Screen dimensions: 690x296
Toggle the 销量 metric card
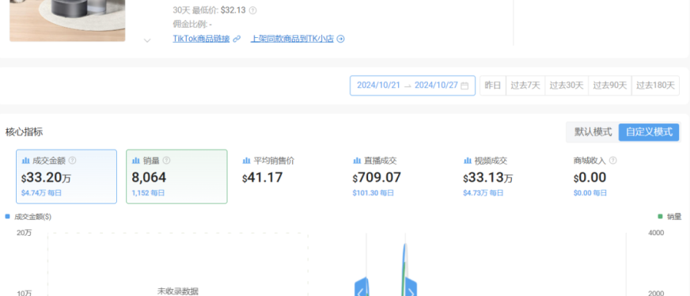[176, 176]
